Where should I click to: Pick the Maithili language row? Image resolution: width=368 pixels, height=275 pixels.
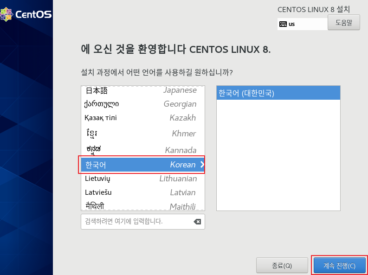click(x=142, y=205)
